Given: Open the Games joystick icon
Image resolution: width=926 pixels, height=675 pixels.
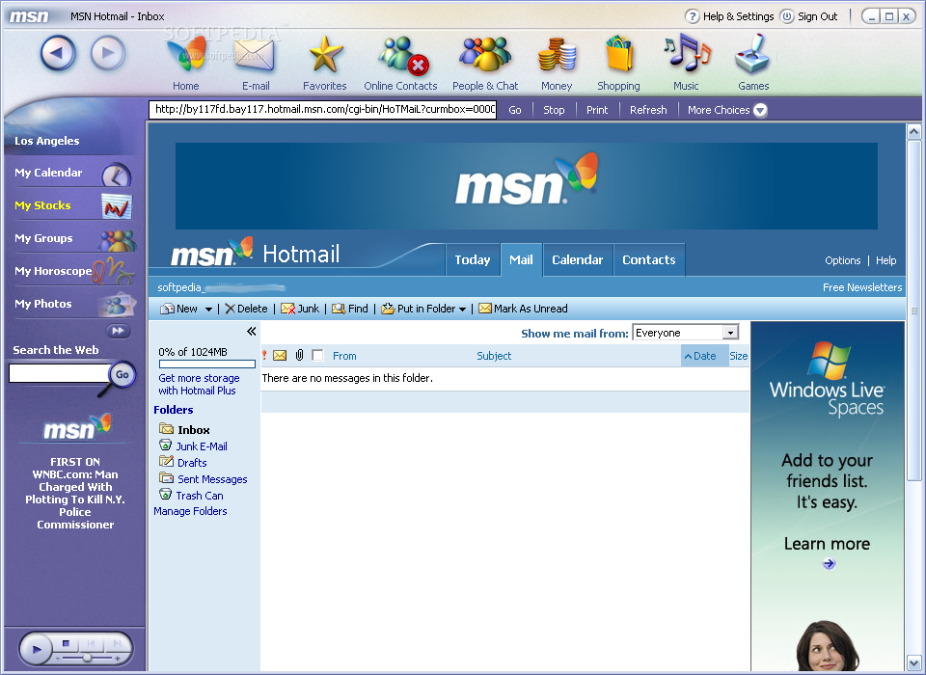Looking at the screenshot, I should 753,56.
